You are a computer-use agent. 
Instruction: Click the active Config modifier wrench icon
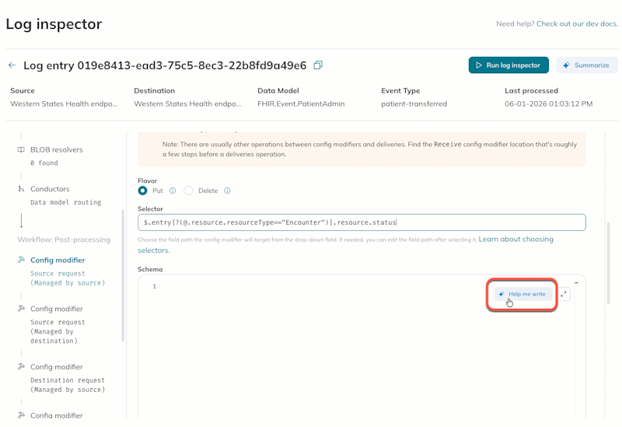(x=21, y=260)
